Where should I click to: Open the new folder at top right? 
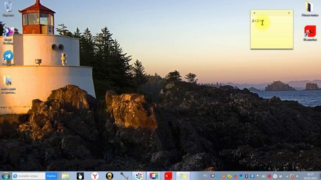tap(310, 9)
